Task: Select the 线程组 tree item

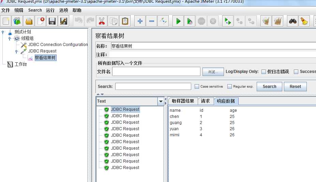Action: coord(27,38)
